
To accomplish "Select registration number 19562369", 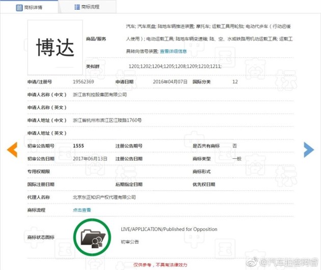I will [x=84, y=82].
